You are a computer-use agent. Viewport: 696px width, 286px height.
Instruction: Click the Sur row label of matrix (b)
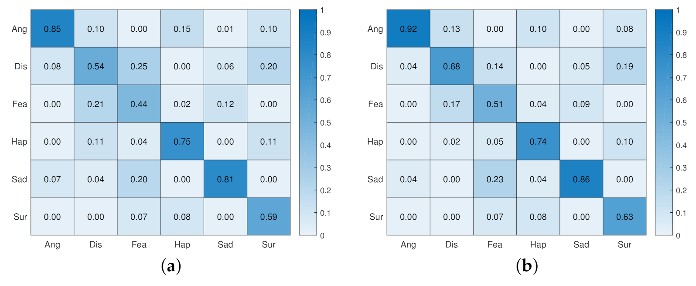click(376, 217)
